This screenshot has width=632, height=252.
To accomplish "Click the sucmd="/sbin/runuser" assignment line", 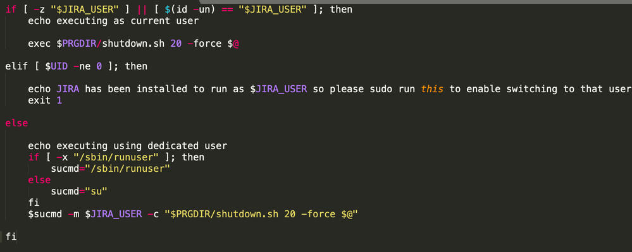I will click(111, 169).
